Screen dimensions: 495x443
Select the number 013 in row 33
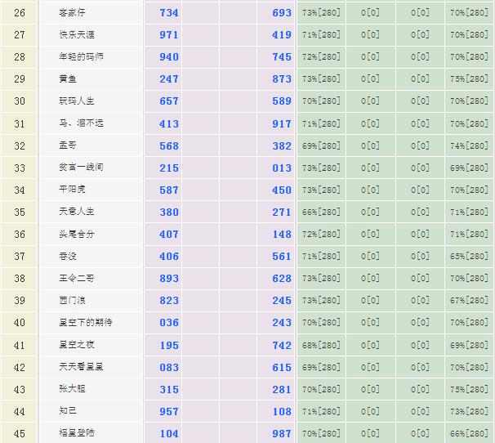(x=282, y=168)
